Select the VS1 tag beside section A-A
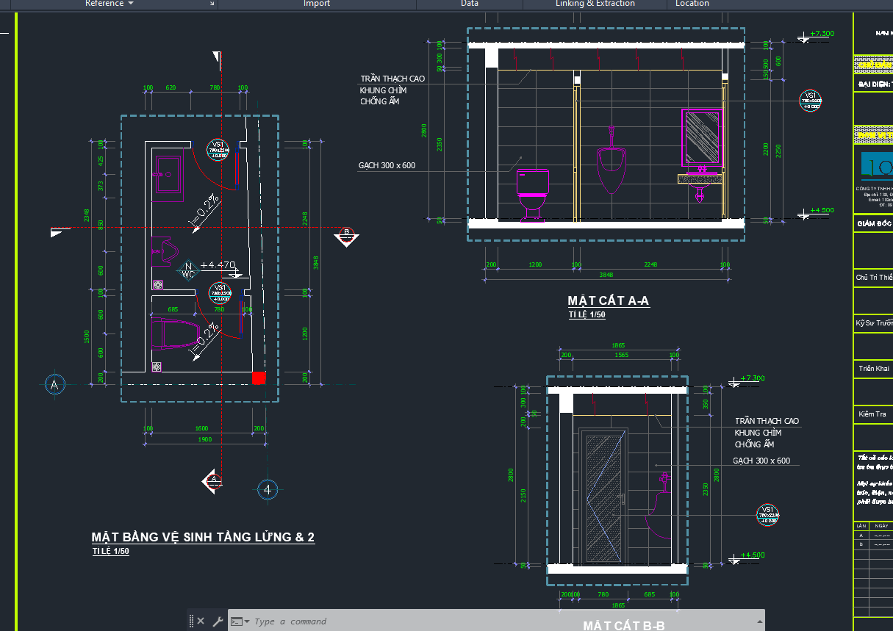The width and height of the screenshot is (893, 631). pyautogui.click(x=811, y=101)
